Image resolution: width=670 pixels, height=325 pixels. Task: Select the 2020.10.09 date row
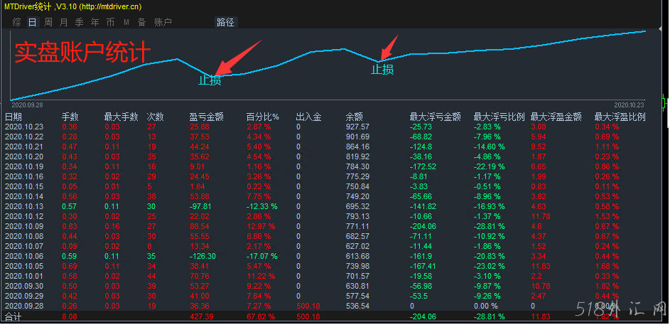click(25, 226)
